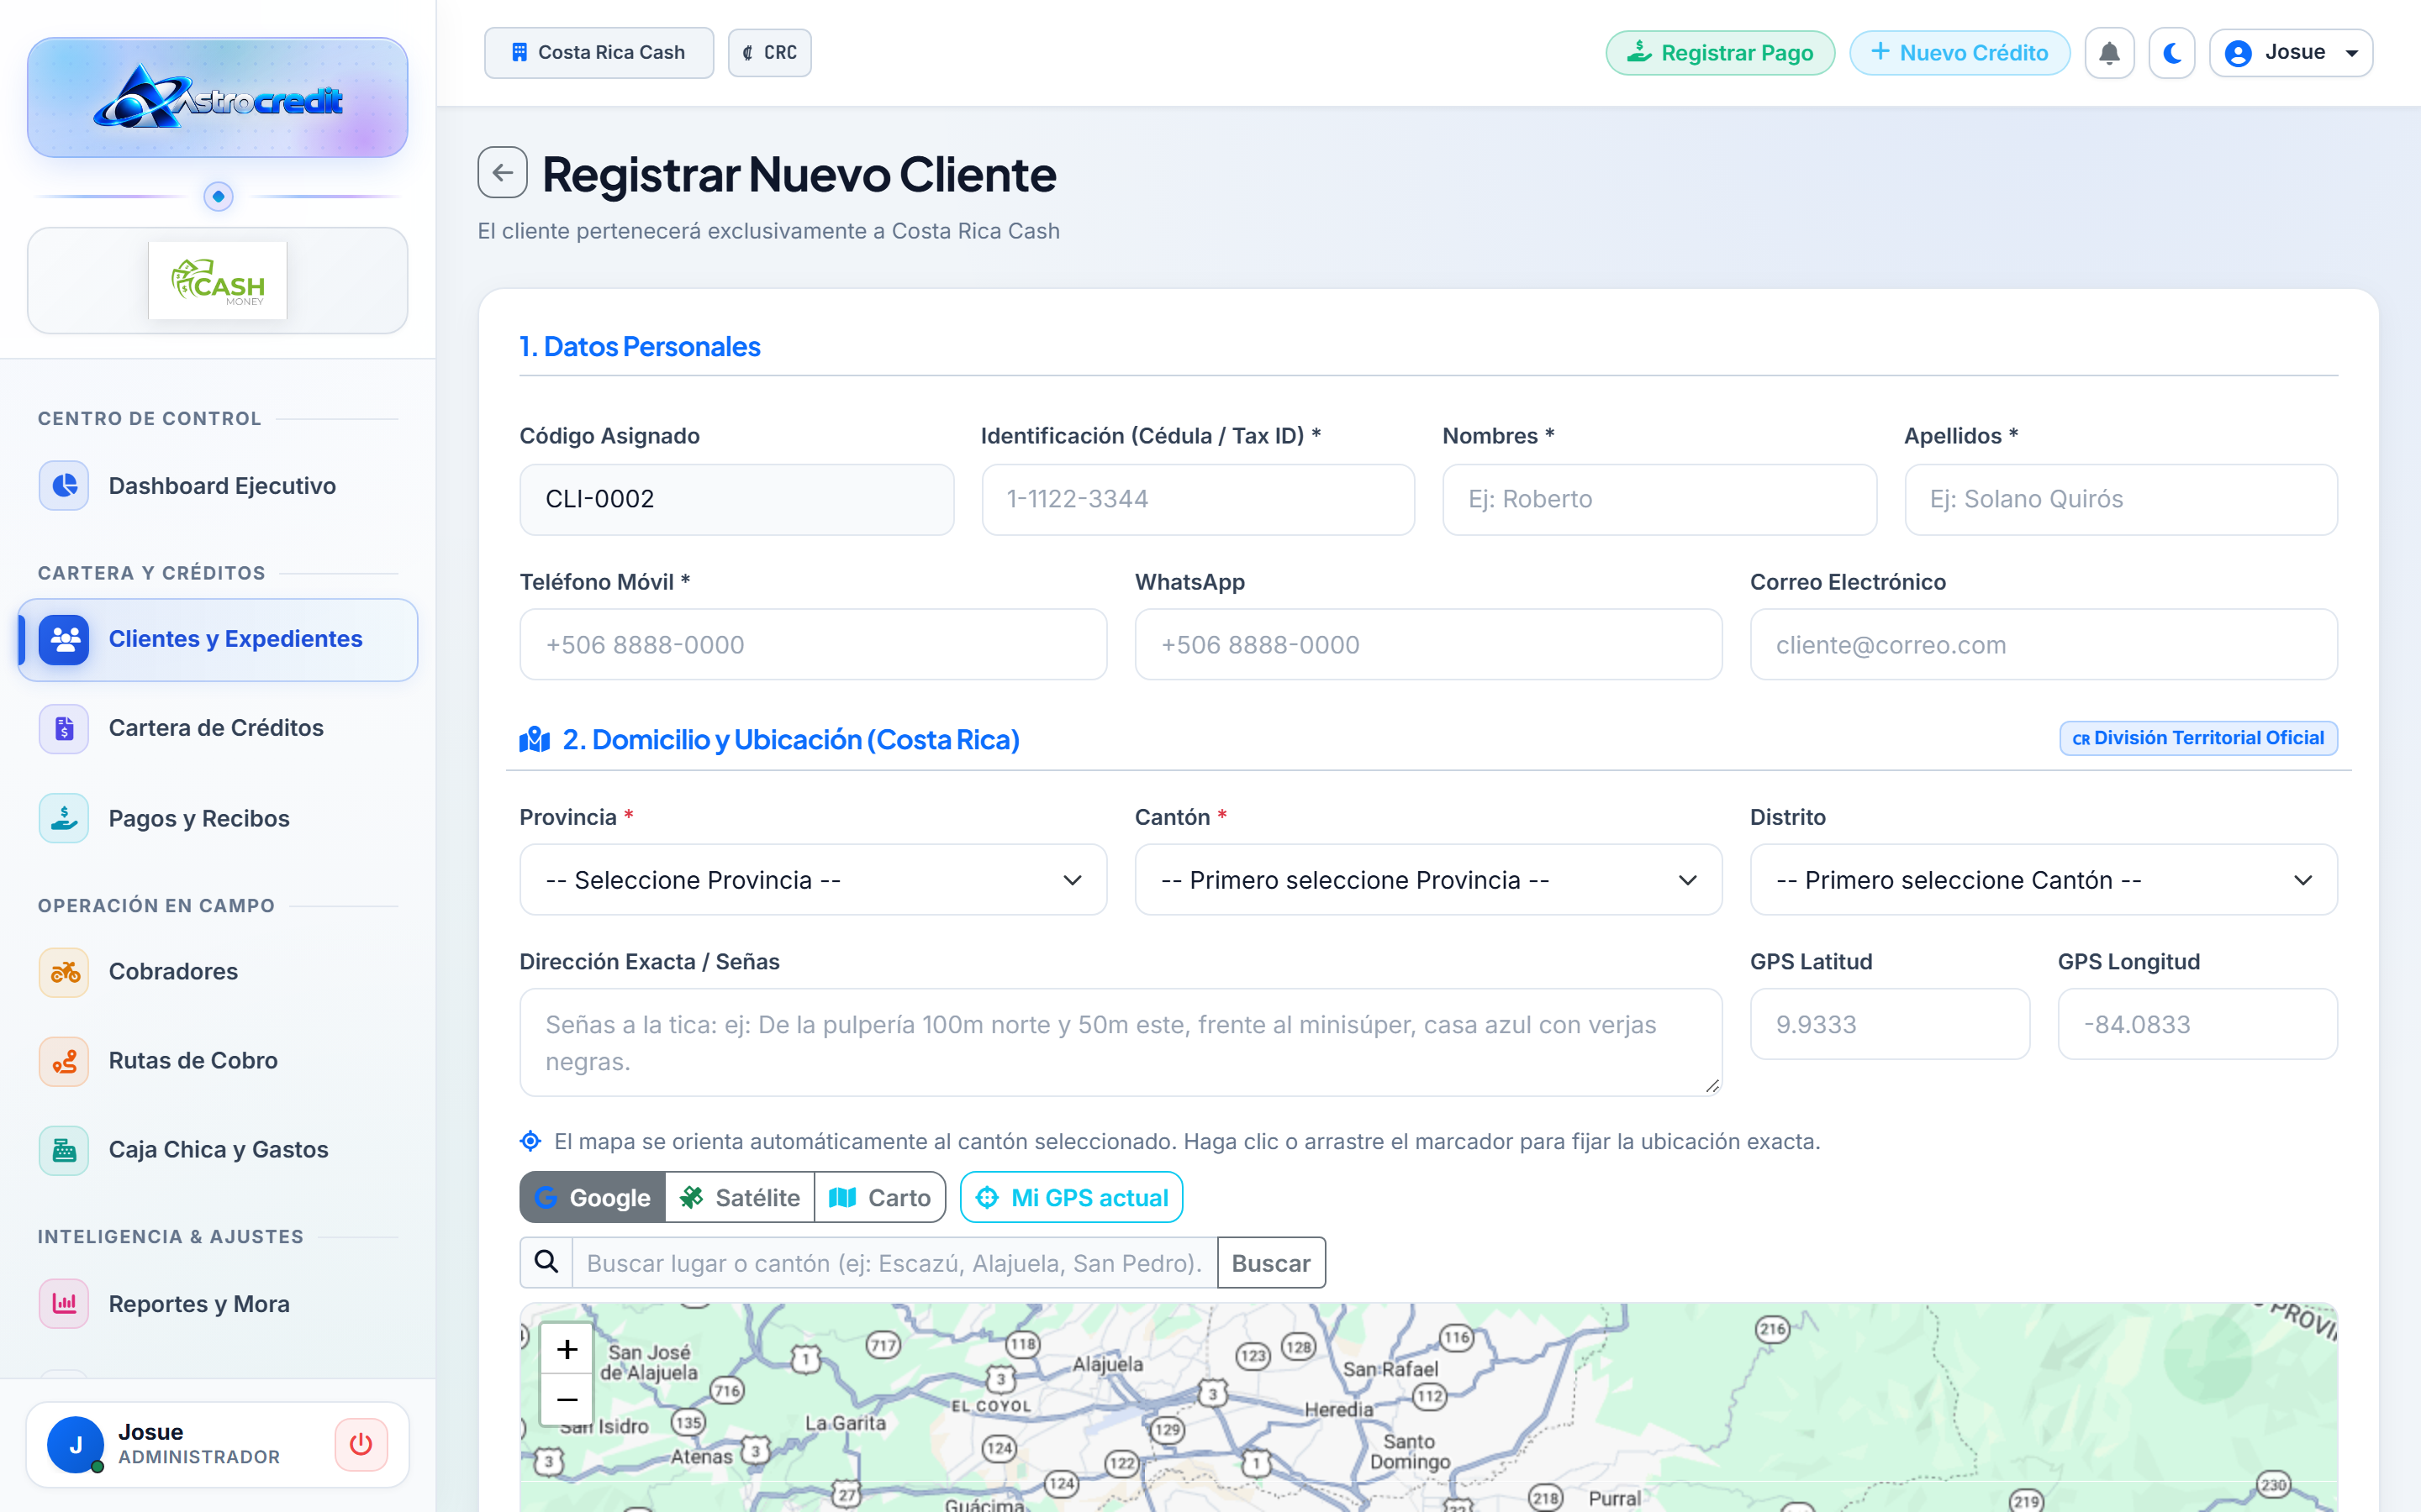Open Cartera de Créditos menu item
Viewport: 2421px width, 1512px height.
(218, 728)
